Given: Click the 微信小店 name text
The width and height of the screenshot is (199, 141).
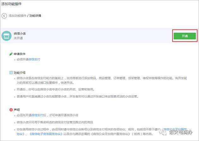Looking at the screenshot, I should point(20,34).
